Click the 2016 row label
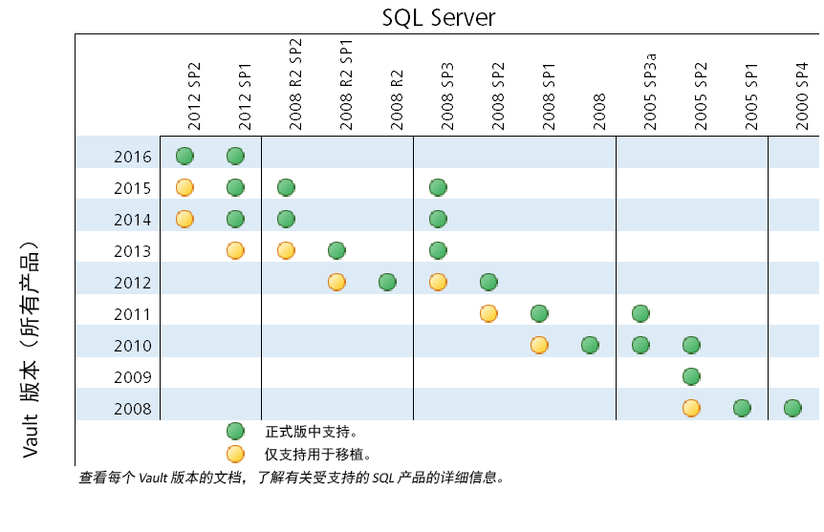Screen dimensions: 824x532 [x=133, y=157]
